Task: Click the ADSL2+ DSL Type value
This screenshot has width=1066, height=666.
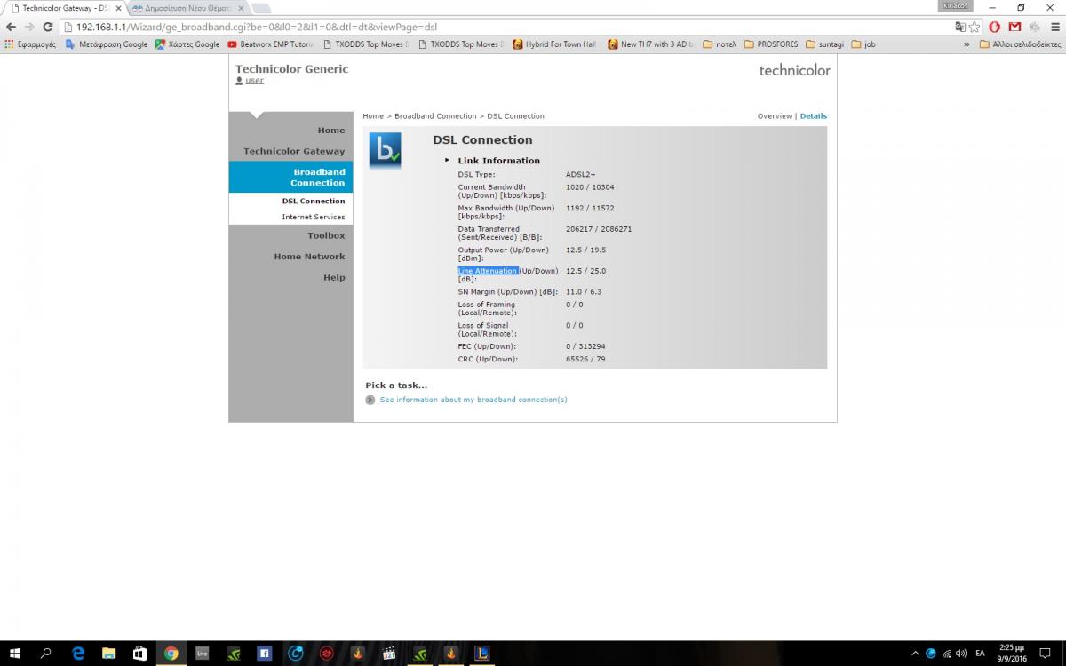Action: point(581,175)
